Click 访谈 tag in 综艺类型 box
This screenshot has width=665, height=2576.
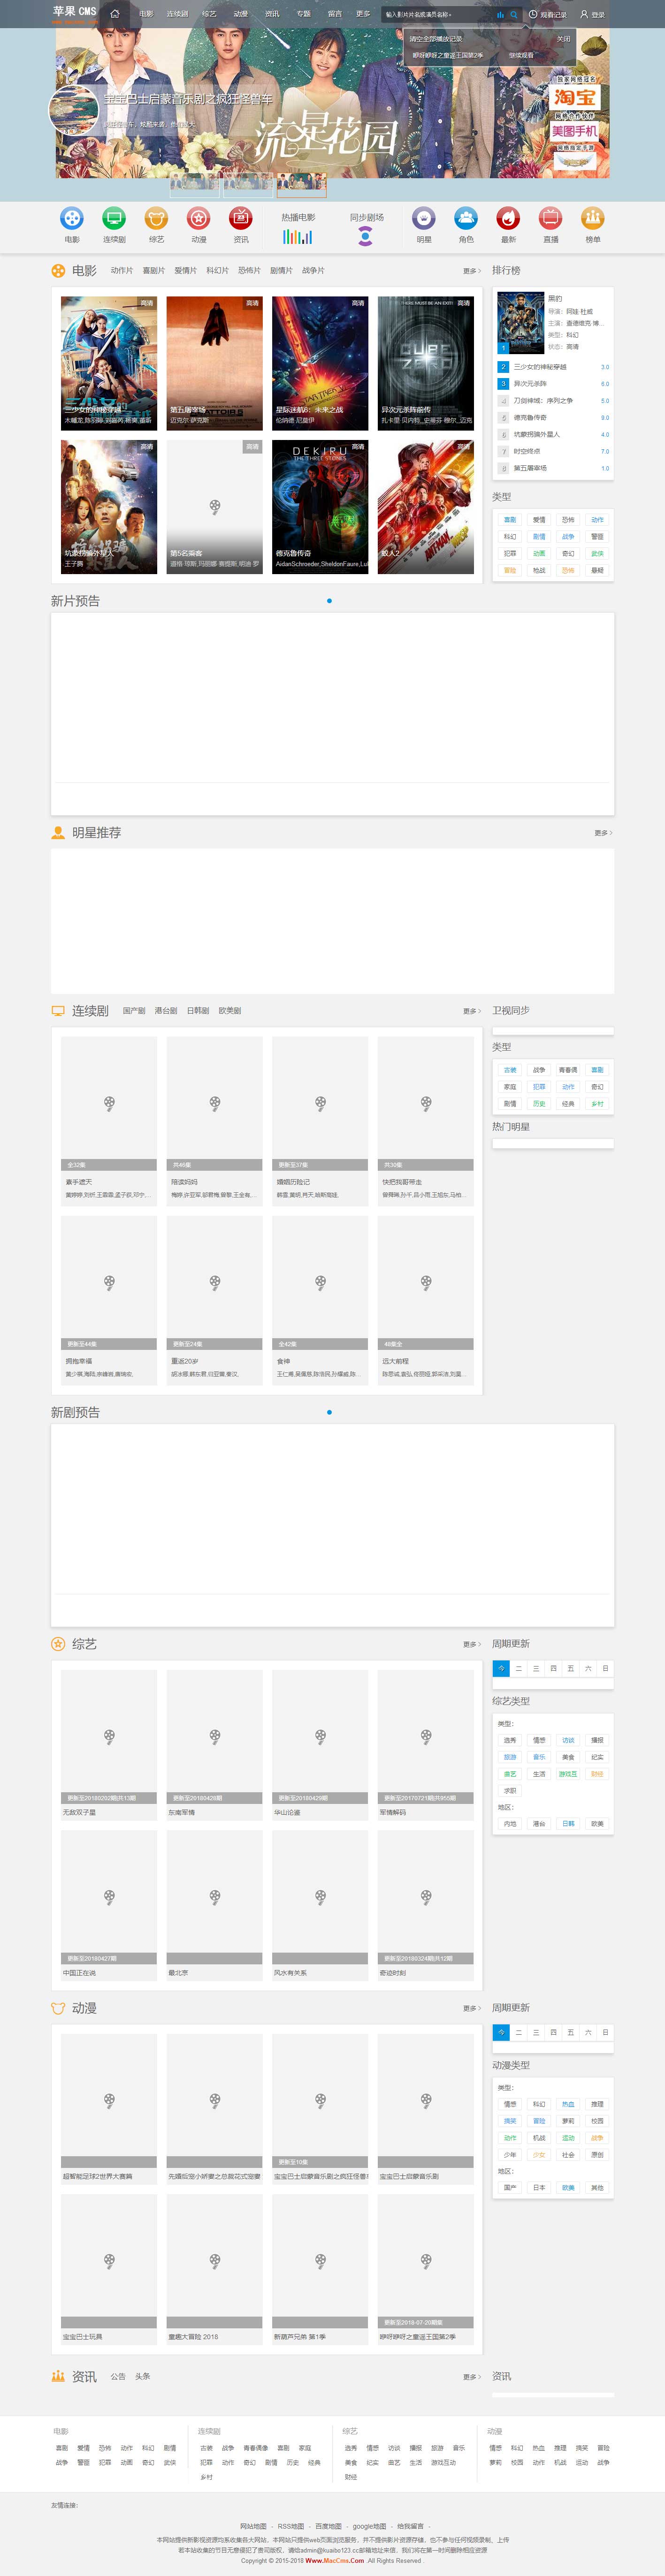coord(568,1740)
